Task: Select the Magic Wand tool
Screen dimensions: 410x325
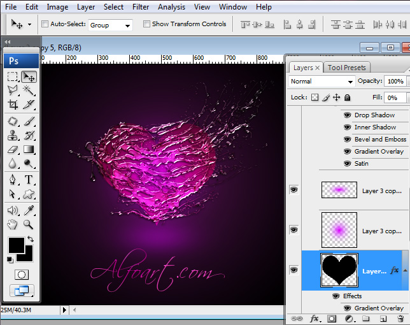Action: [29, 90]
